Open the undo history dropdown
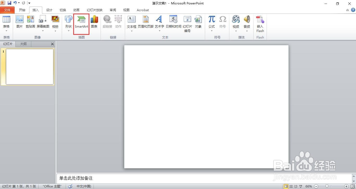The height and width of the screenshot is (189, 356). click(x=19, y=3)
